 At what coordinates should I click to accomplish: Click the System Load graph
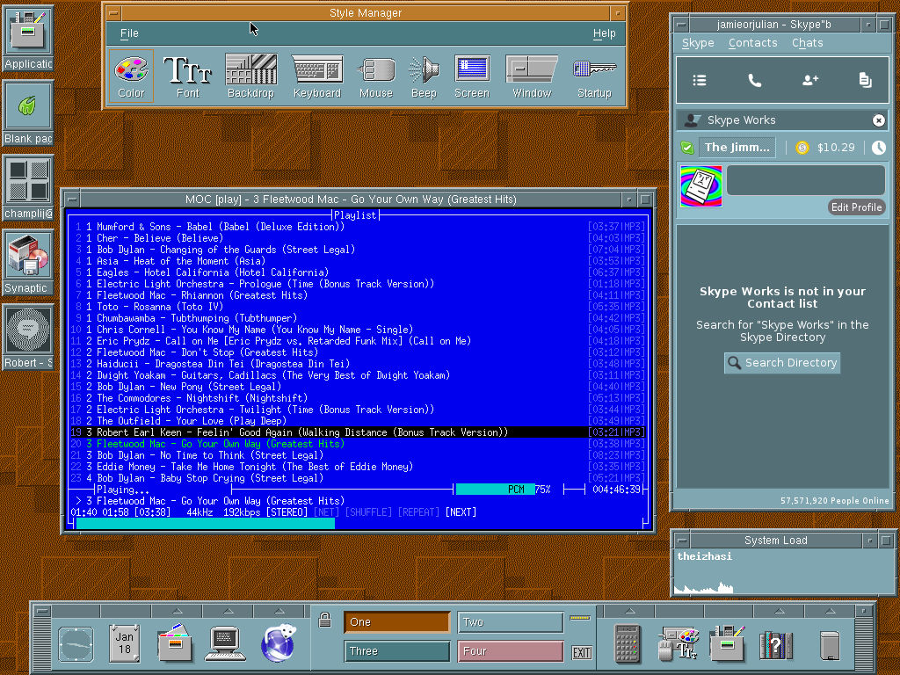(781, 571)
